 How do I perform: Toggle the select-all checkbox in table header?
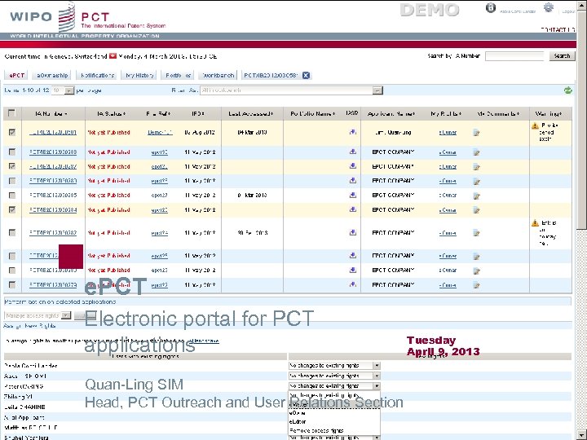(x=12, y=112)
